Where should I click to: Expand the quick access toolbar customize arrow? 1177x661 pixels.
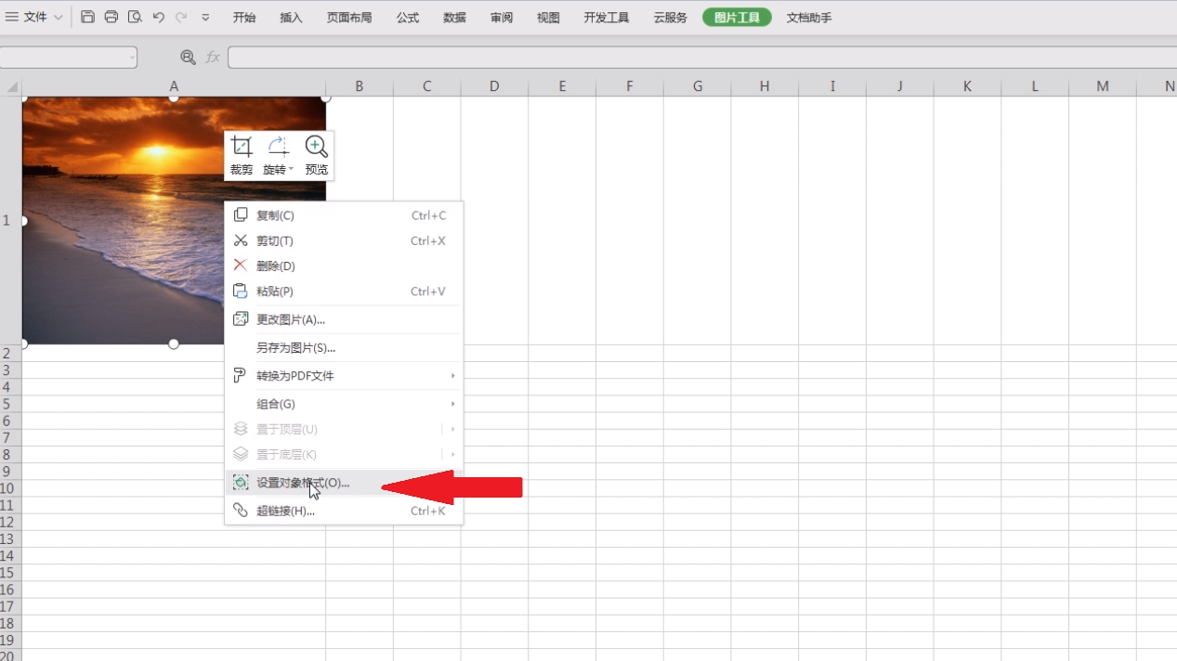click(205, 18)
